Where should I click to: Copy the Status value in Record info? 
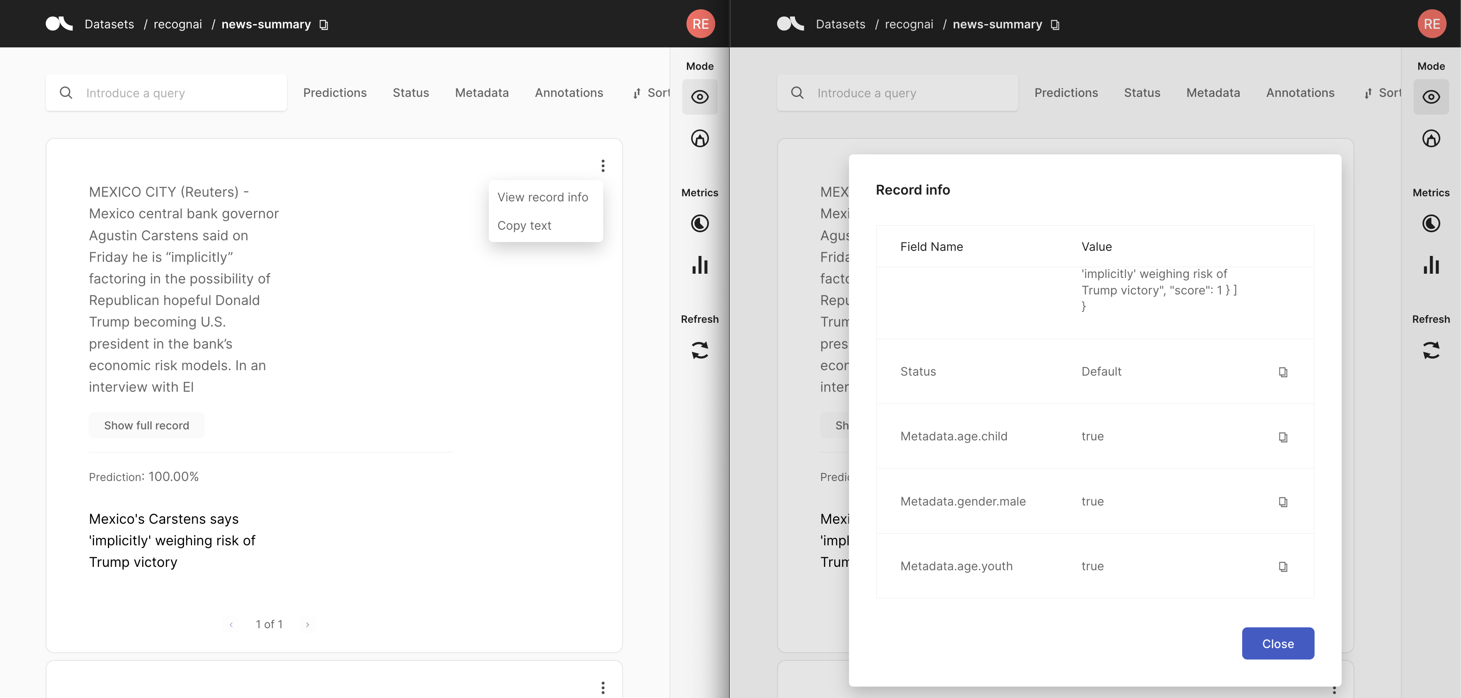(x=1283, y=372)
